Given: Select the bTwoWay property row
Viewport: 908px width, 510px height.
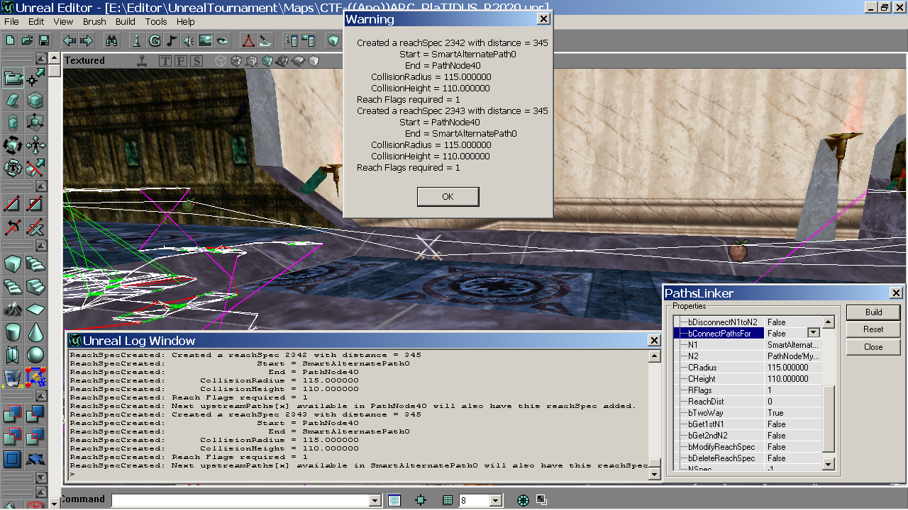Looking at the screenshot, I should click(748, 413).
